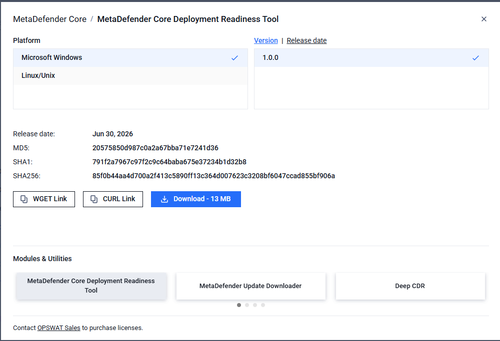Click MetaDefender Core Deployment Readiness Tool title
The height and width of the screenshot is (341, 500).
pyautogui.click(x=188, y=19)
